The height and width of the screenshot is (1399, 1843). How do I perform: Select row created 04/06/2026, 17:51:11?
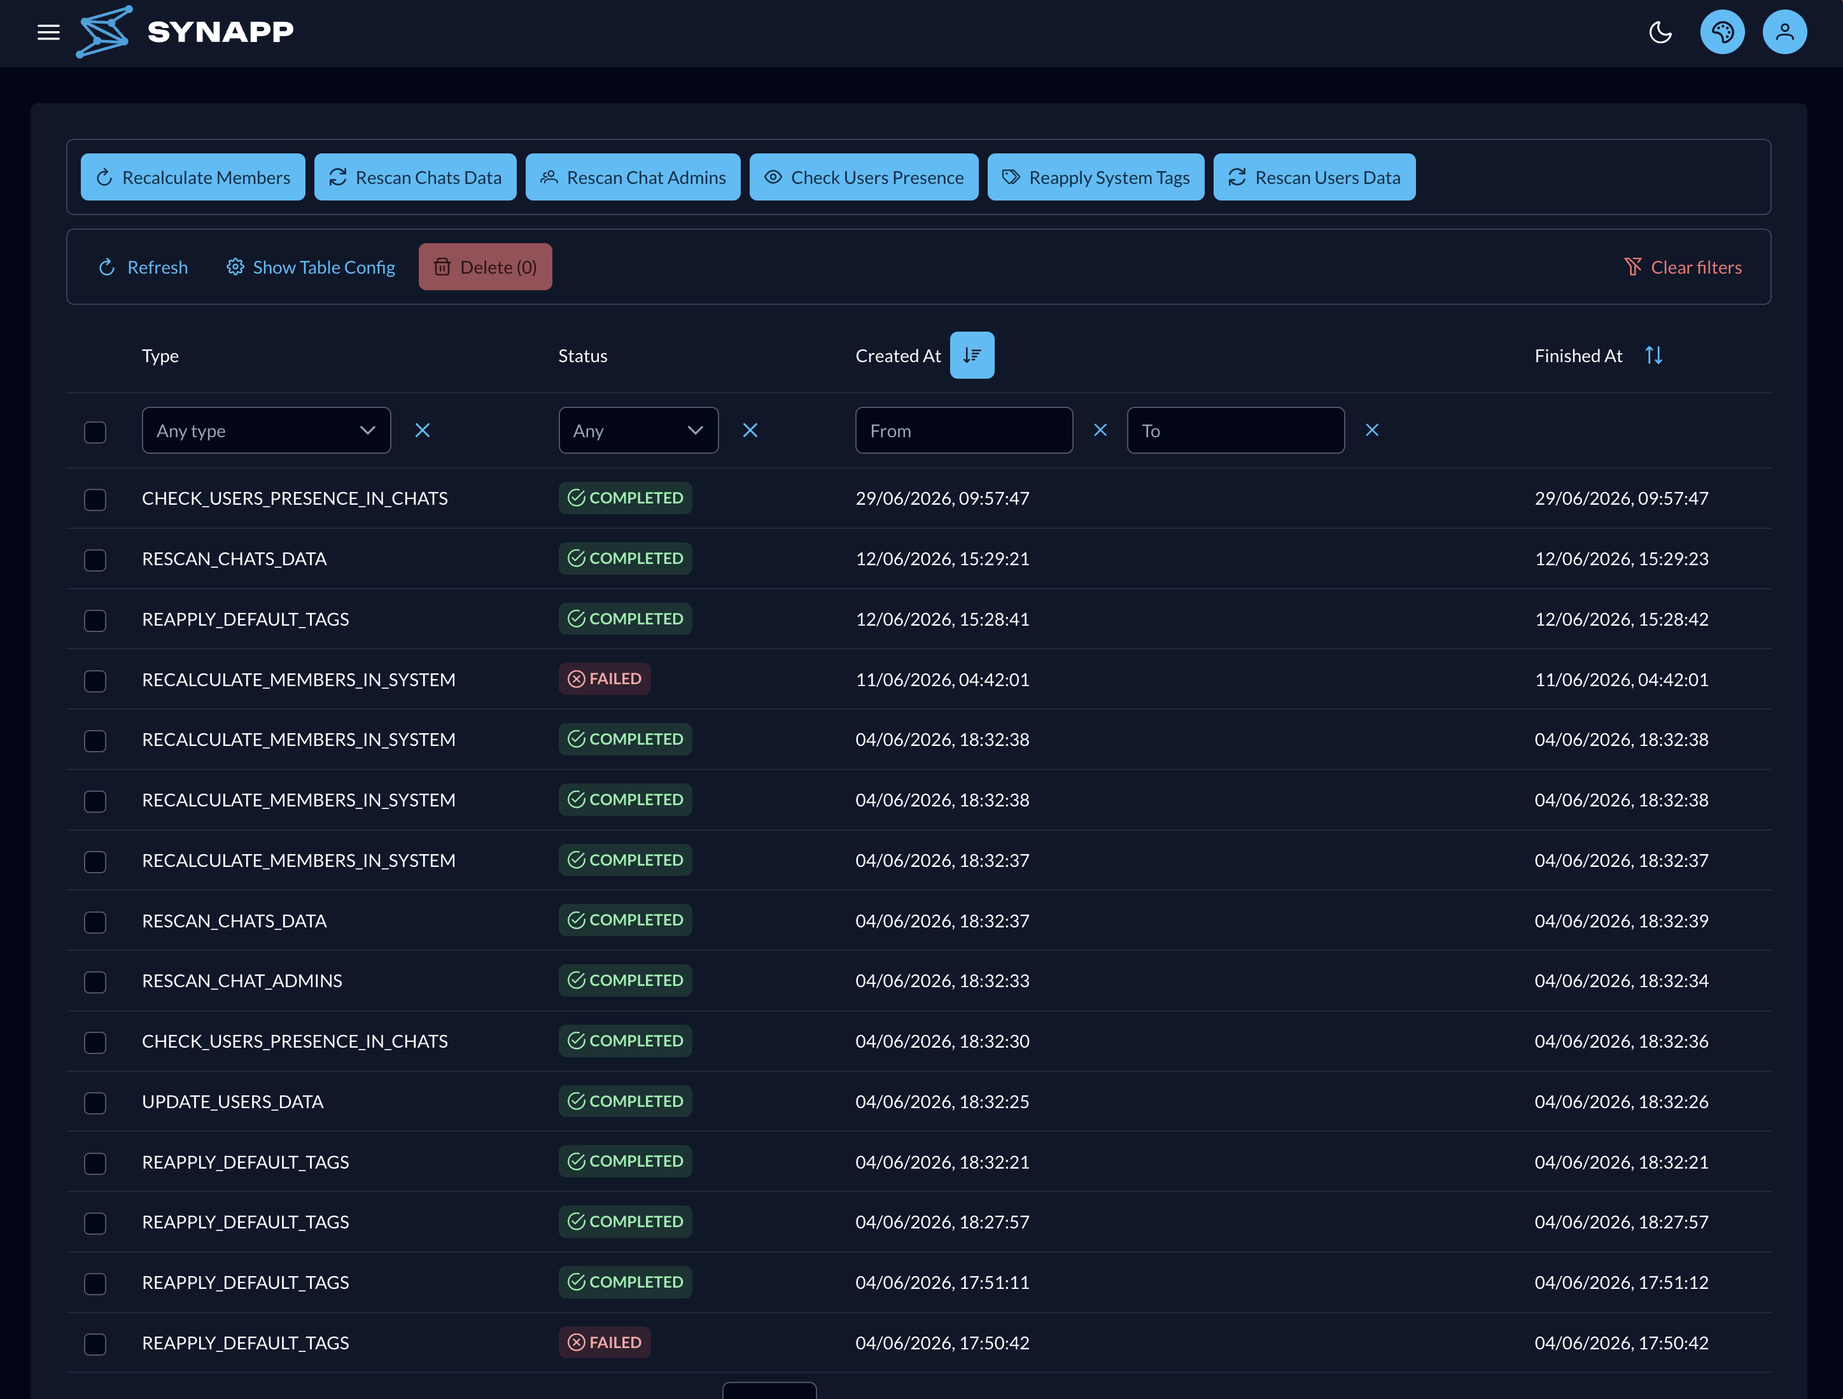(x=95, y=1284)
